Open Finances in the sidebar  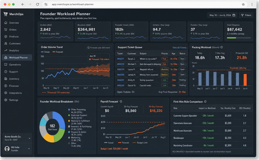pyautogui.click(x=17, y=86)
